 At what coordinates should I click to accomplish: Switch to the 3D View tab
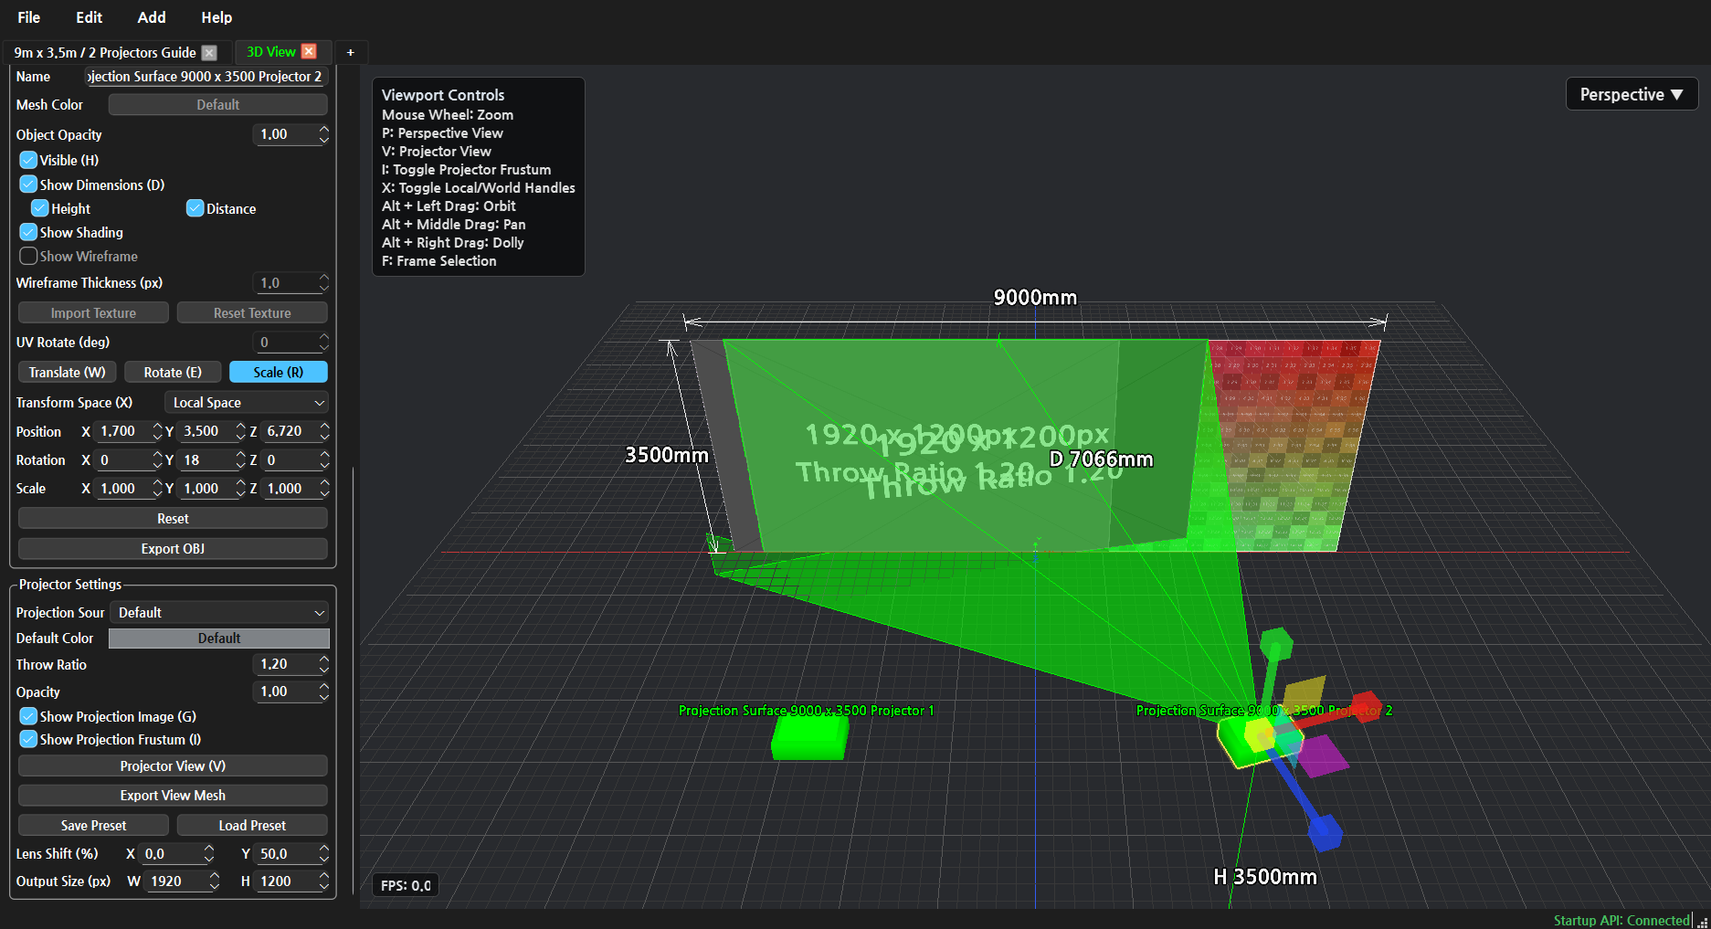pyautogui.click(x=271, y=52)
